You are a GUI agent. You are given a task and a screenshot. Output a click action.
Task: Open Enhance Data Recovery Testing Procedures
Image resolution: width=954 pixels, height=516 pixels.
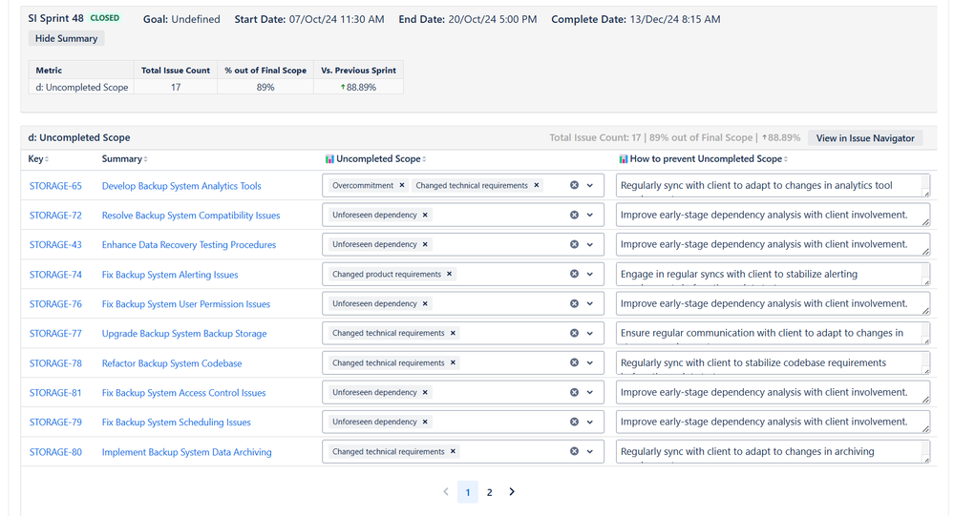[189, 245]
